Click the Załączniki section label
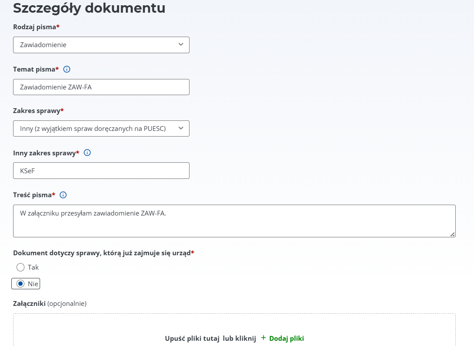The height and width of the screenshot is (346, 474). click(30, 304)
